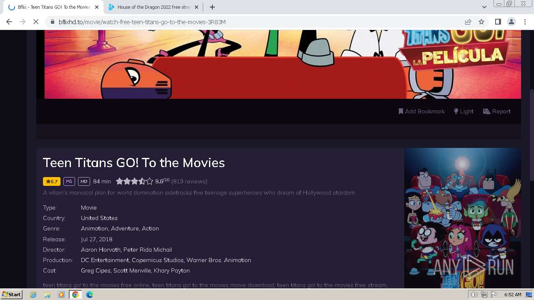Open Warner Bros. Animation link
534x300 pixels.
219,260
